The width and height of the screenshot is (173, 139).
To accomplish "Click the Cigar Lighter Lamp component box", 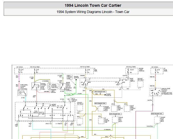I will (101, 121).
